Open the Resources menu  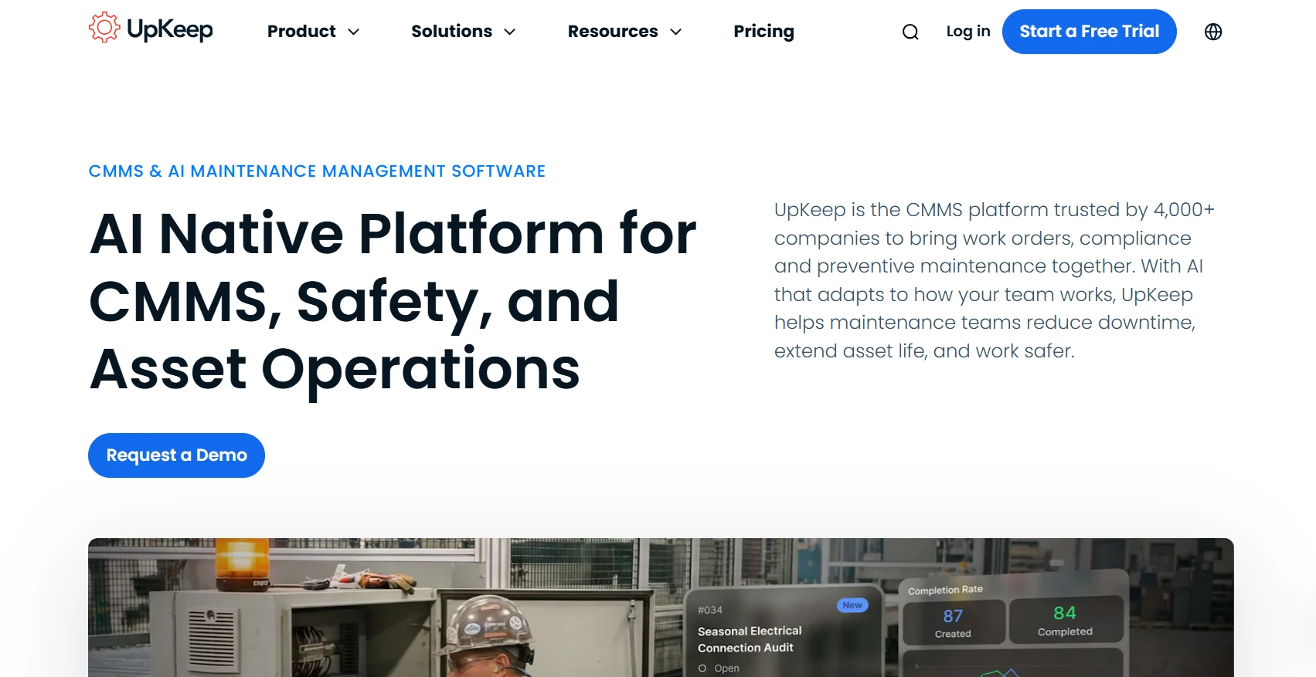613,32
